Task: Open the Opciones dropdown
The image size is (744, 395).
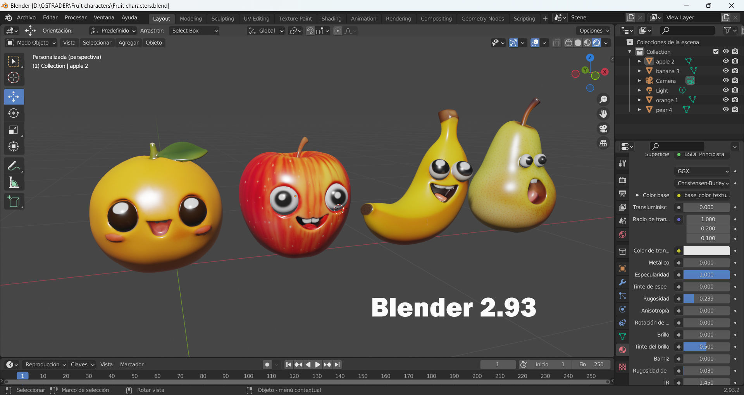Action: pyautogui.click(x=594, y=31)
